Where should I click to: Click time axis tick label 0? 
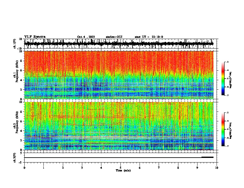point(24,168)
